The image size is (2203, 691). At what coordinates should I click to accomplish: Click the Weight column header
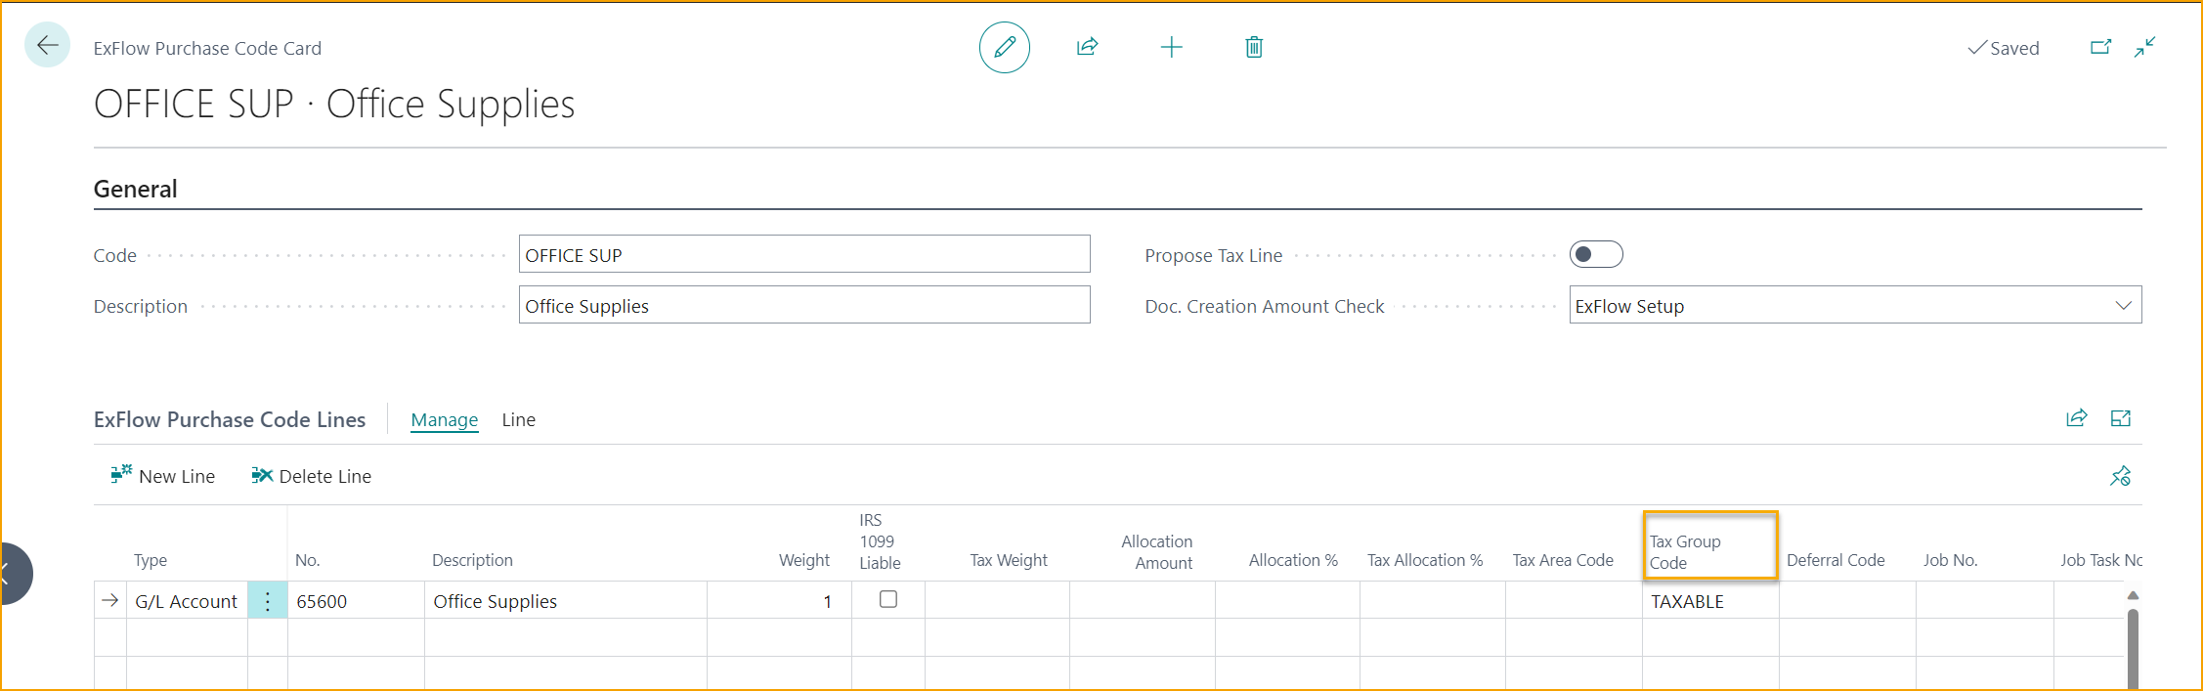coord(804,560)
